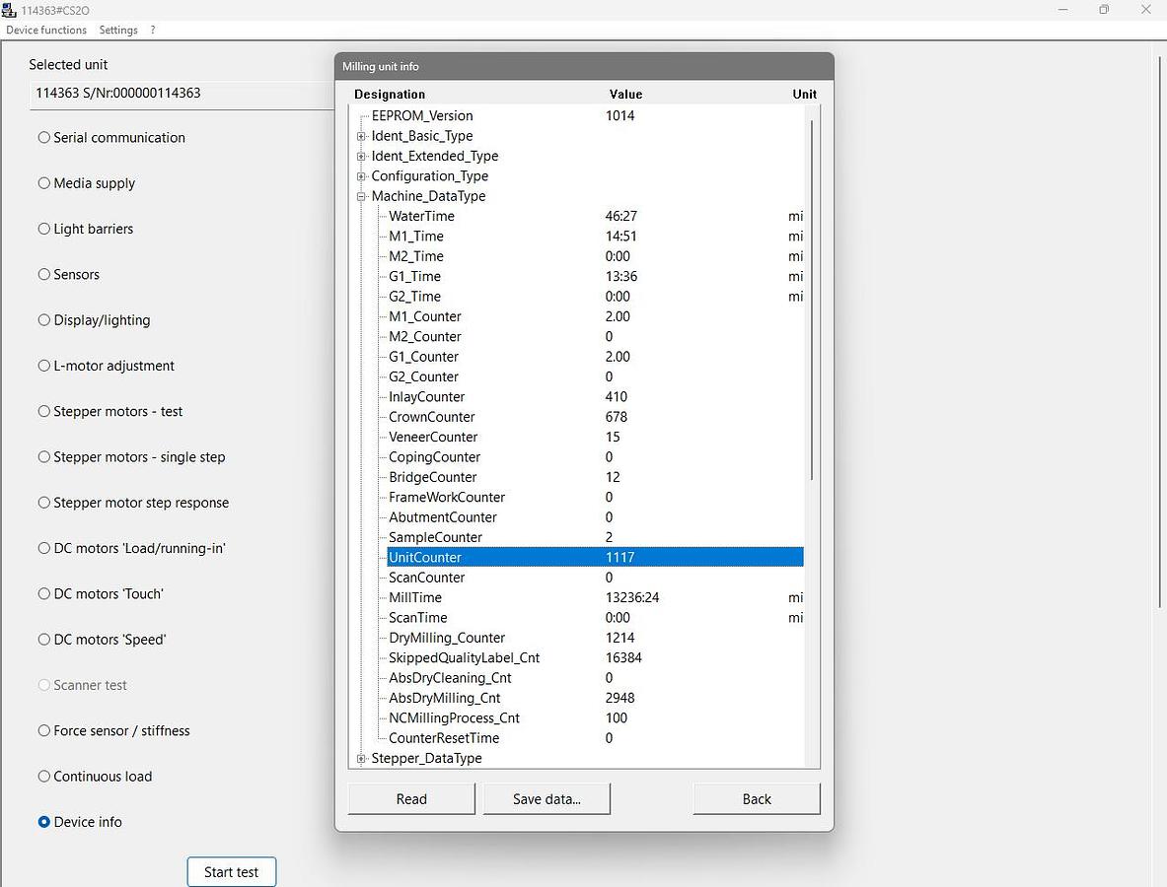Select Media supply radio button
Viewport: 1167px width, 887px height.
tap(87, 183)
